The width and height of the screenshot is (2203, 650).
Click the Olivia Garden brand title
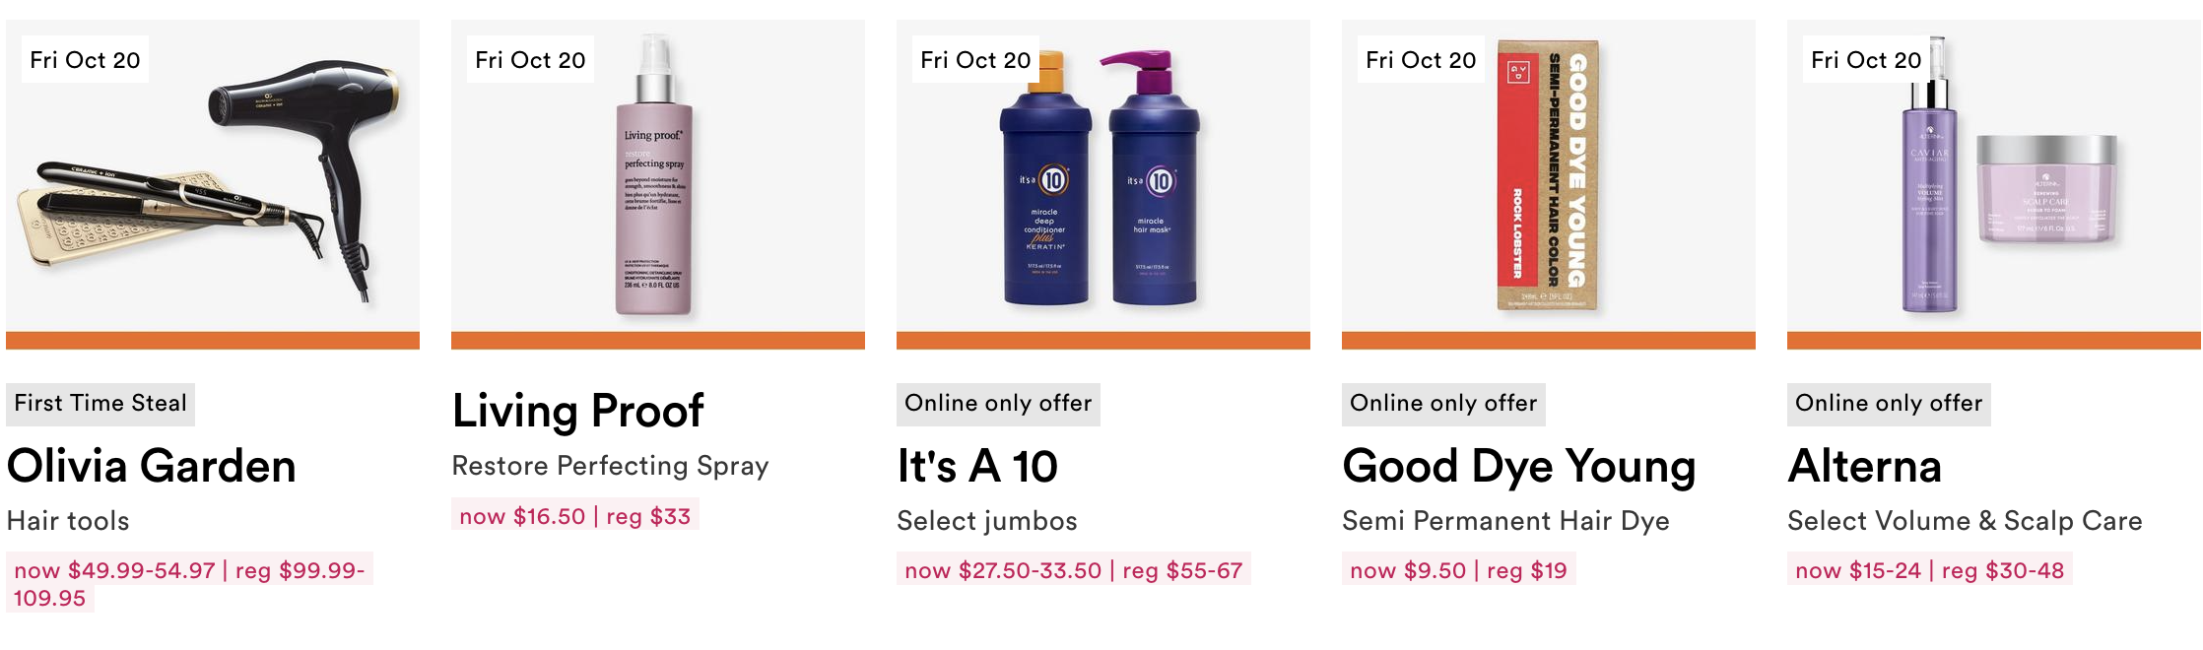tap(152, 466)
